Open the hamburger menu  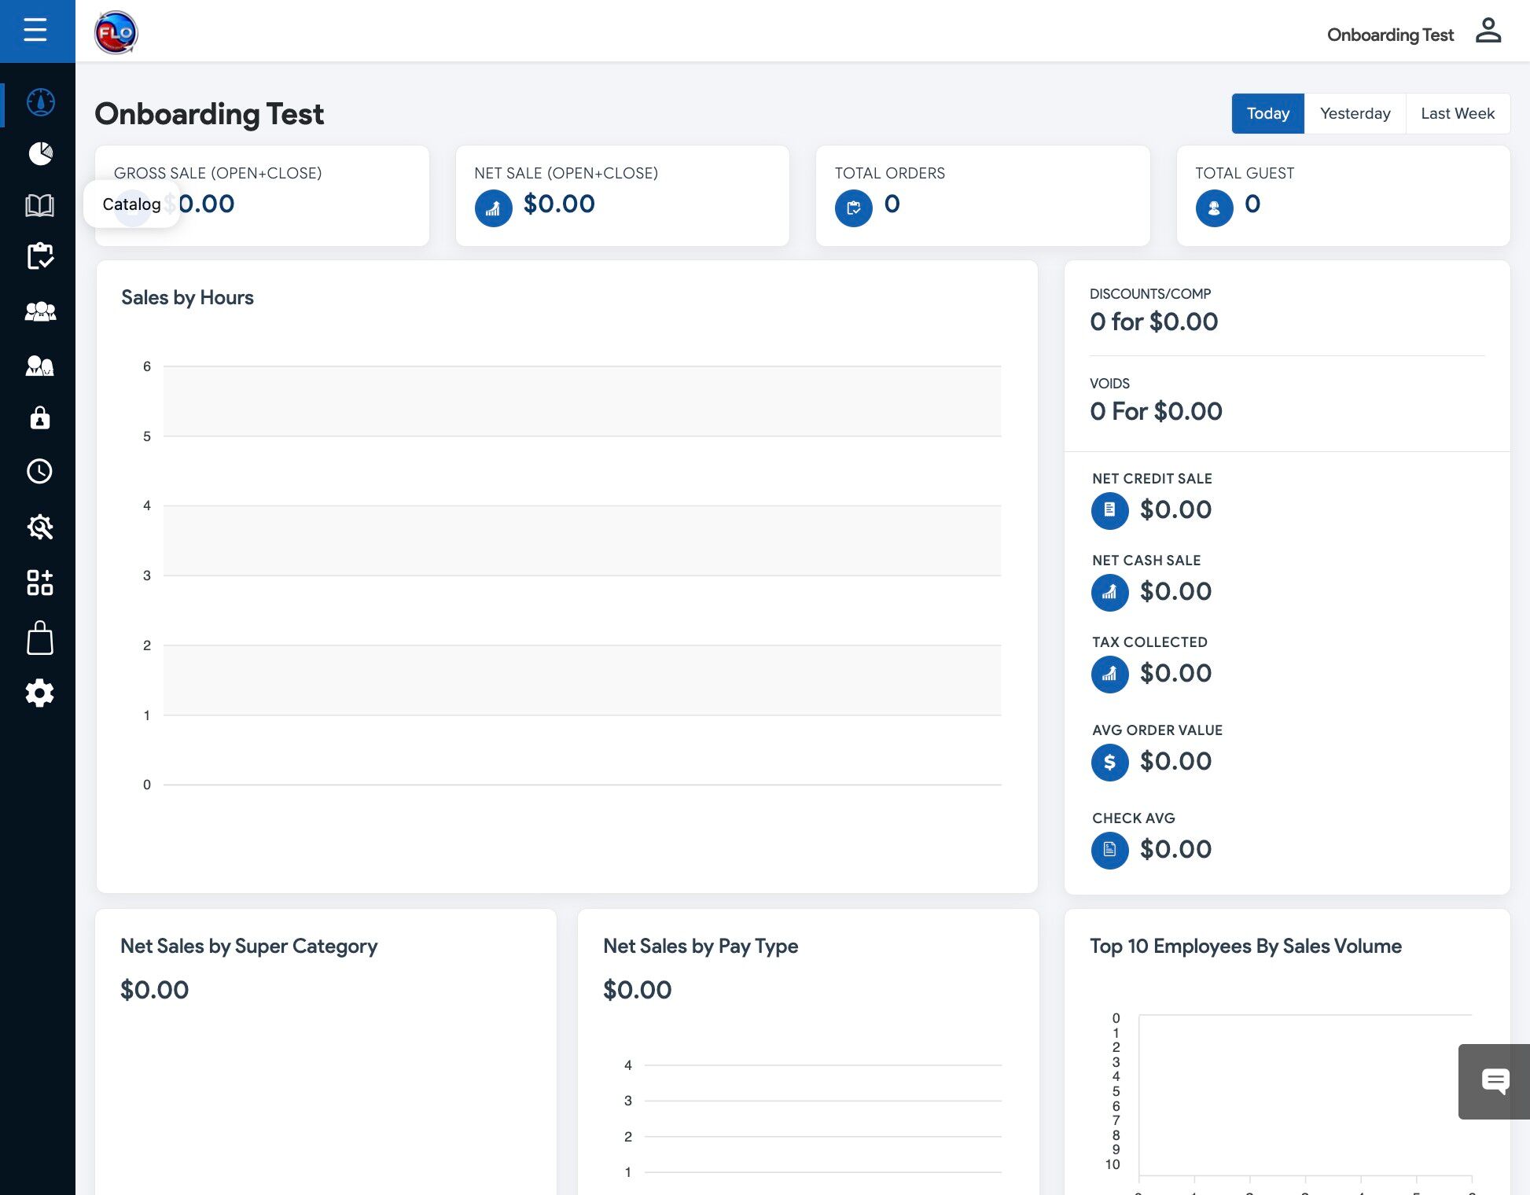(35, 31)
